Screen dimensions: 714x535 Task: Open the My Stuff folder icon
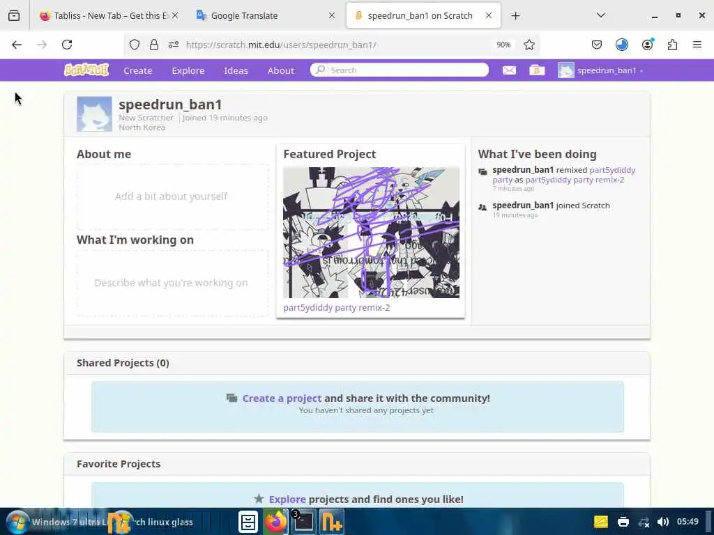[537, 70]
